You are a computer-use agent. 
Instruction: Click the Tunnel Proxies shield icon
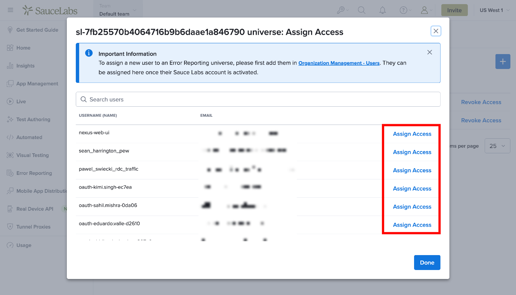10,227
